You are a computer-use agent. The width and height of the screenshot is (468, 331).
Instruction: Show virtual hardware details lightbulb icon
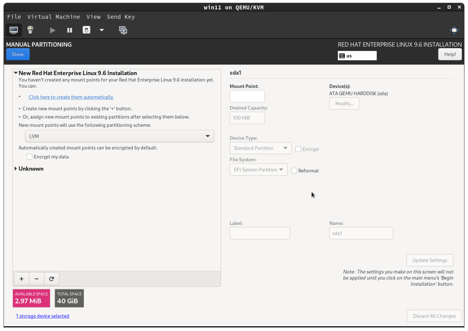(x=30, y=30)
